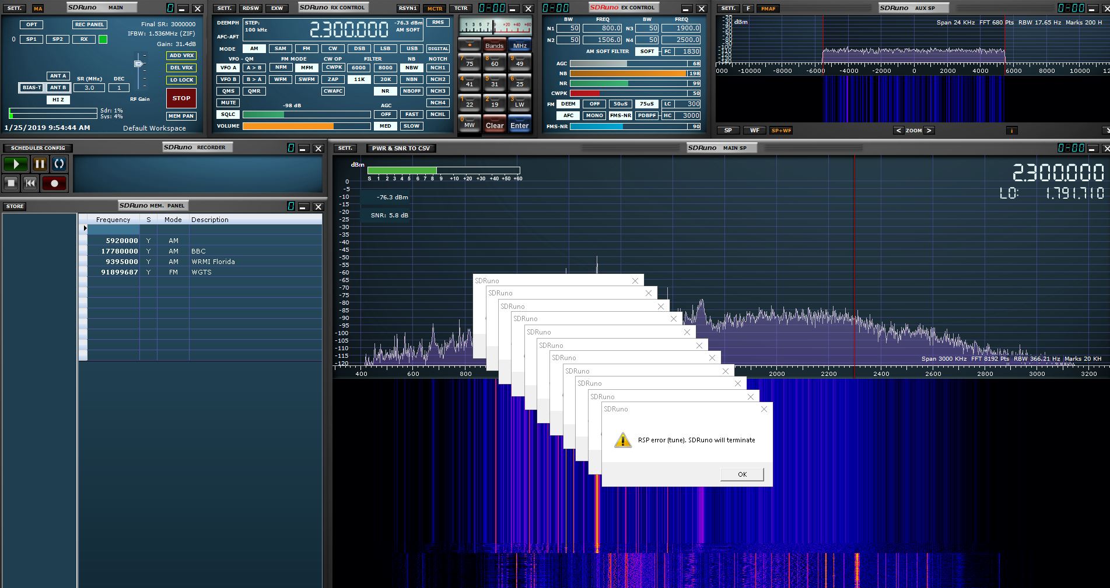This screenshot has height=588, width=1110.
Task: Select keypad key 8 for 60m band
Action: tap(495, 61)
